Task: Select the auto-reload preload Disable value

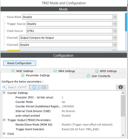Action: (66, 116)
